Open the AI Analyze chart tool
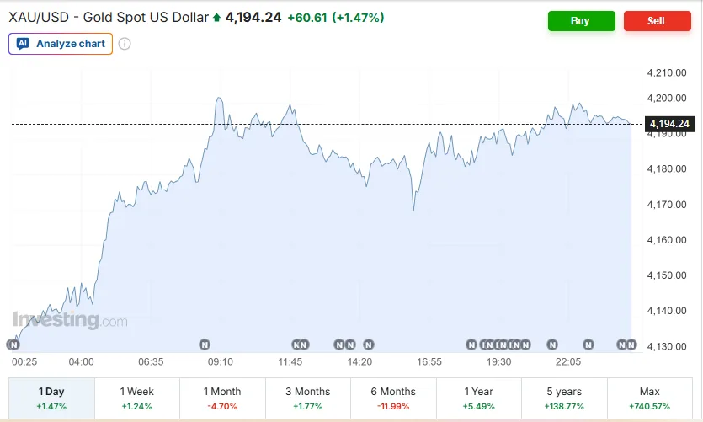Screen dimensions: 703x422 click(x=61, y=44)
